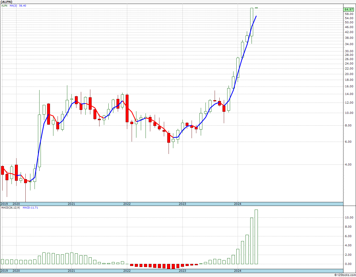Click the tallest MACD histogram bar
This screenshot has width=356, height=277.
click(x=256, y=237)
